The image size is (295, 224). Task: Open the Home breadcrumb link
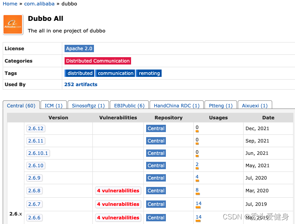point(10,3)
